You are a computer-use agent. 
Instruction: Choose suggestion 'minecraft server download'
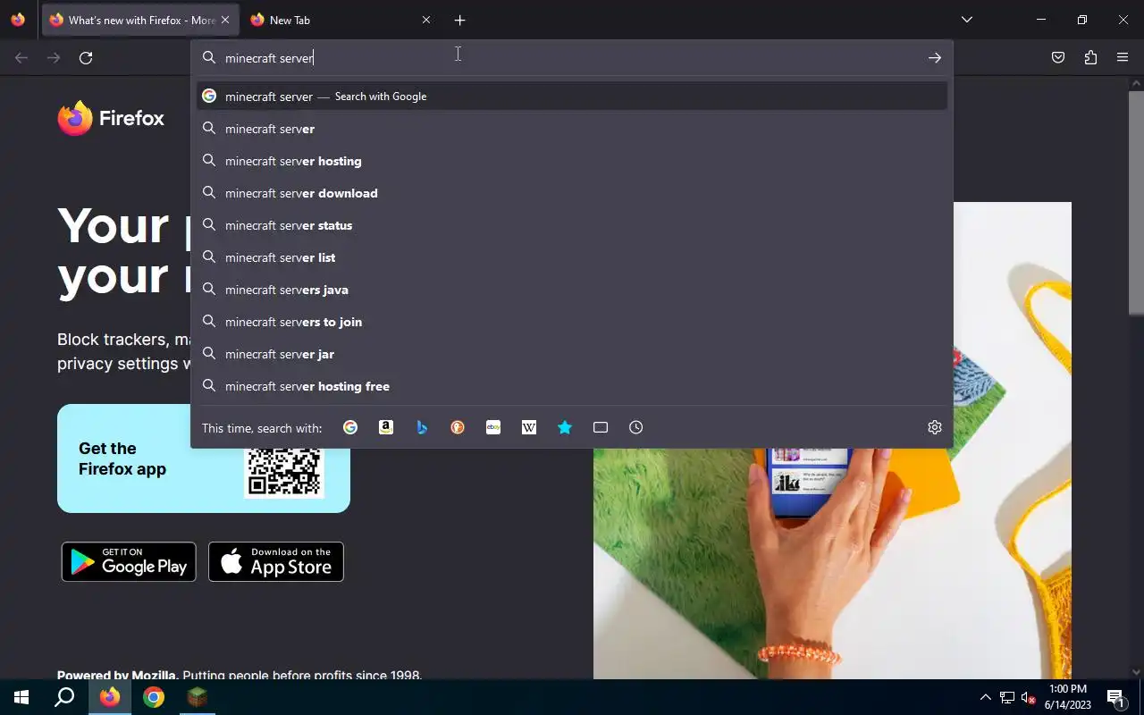tap(572, 193)
